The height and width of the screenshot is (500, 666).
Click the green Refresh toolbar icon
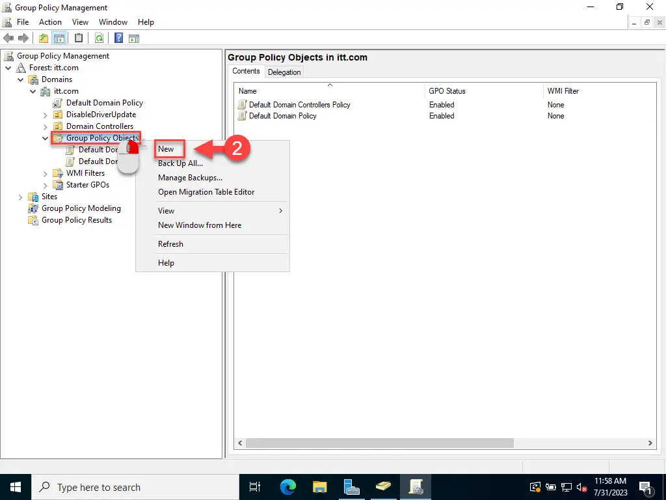[99, 38]
